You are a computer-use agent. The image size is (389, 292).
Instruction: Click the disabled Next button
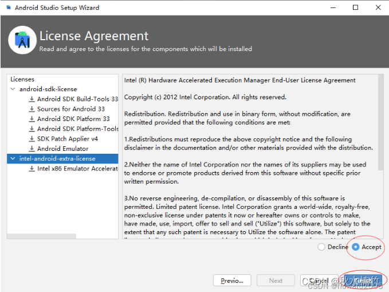[276, 281]
